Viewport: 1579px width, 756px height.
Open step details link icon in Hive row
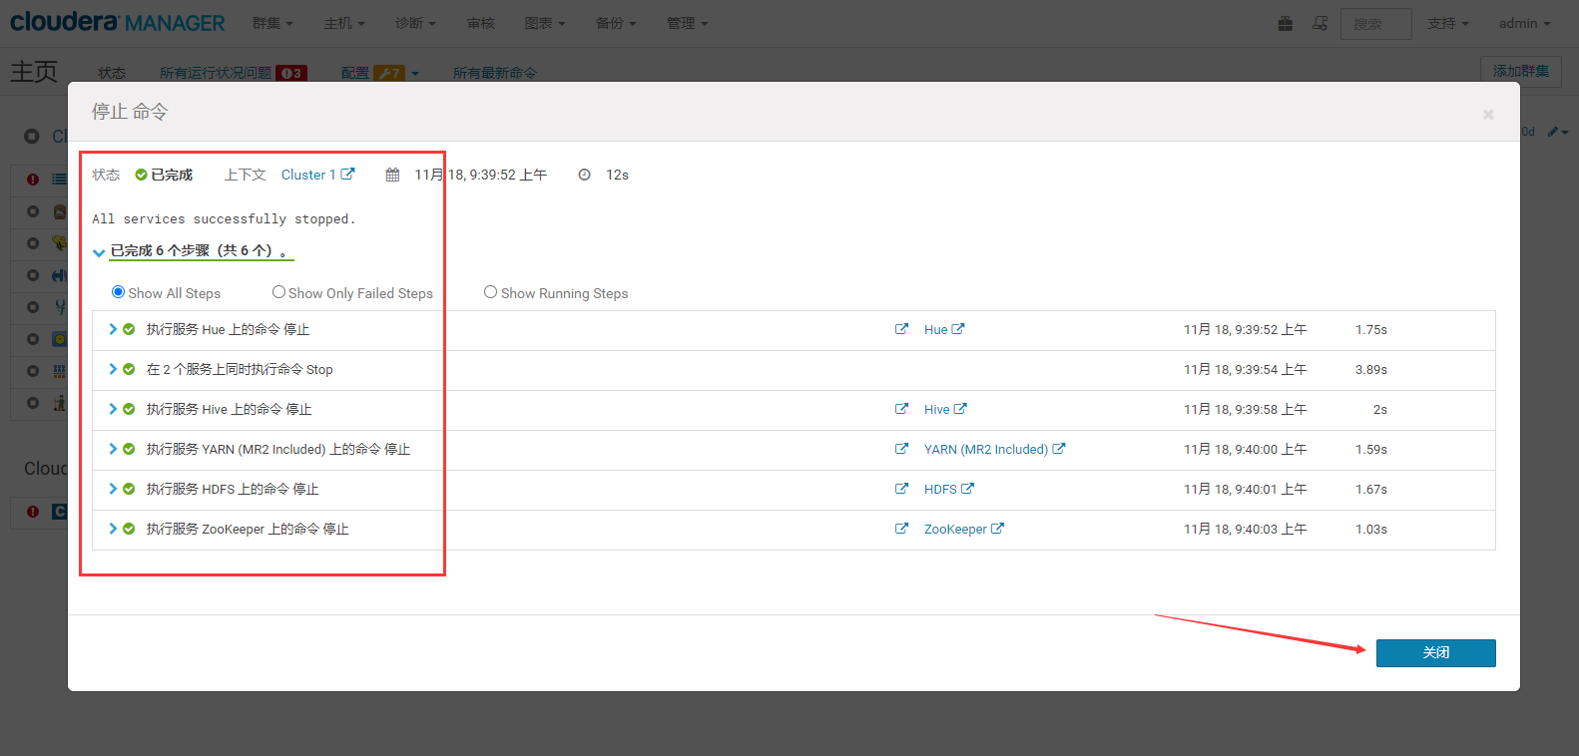pos(901,409)
